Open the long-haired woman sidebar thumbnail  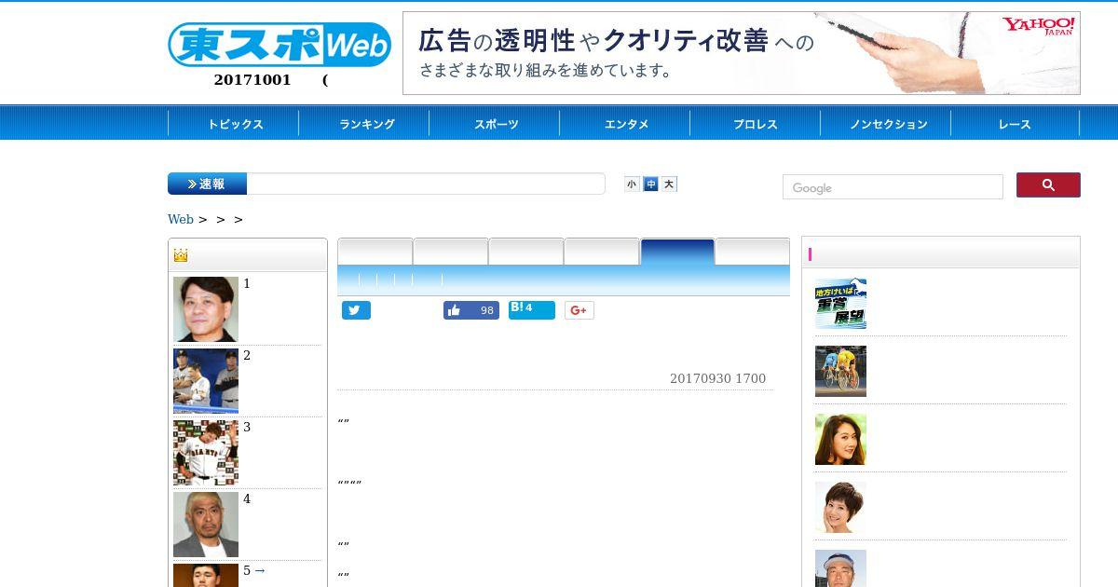(840, 439)
